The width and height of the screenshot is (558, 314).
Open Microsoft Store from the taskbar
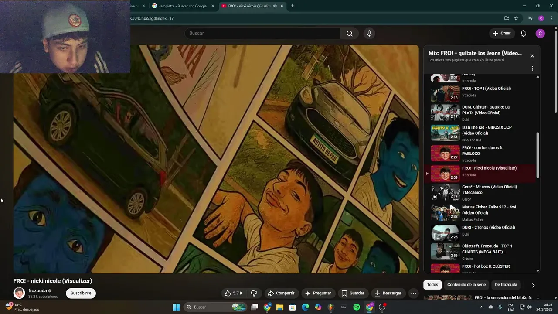click(293, 307)
